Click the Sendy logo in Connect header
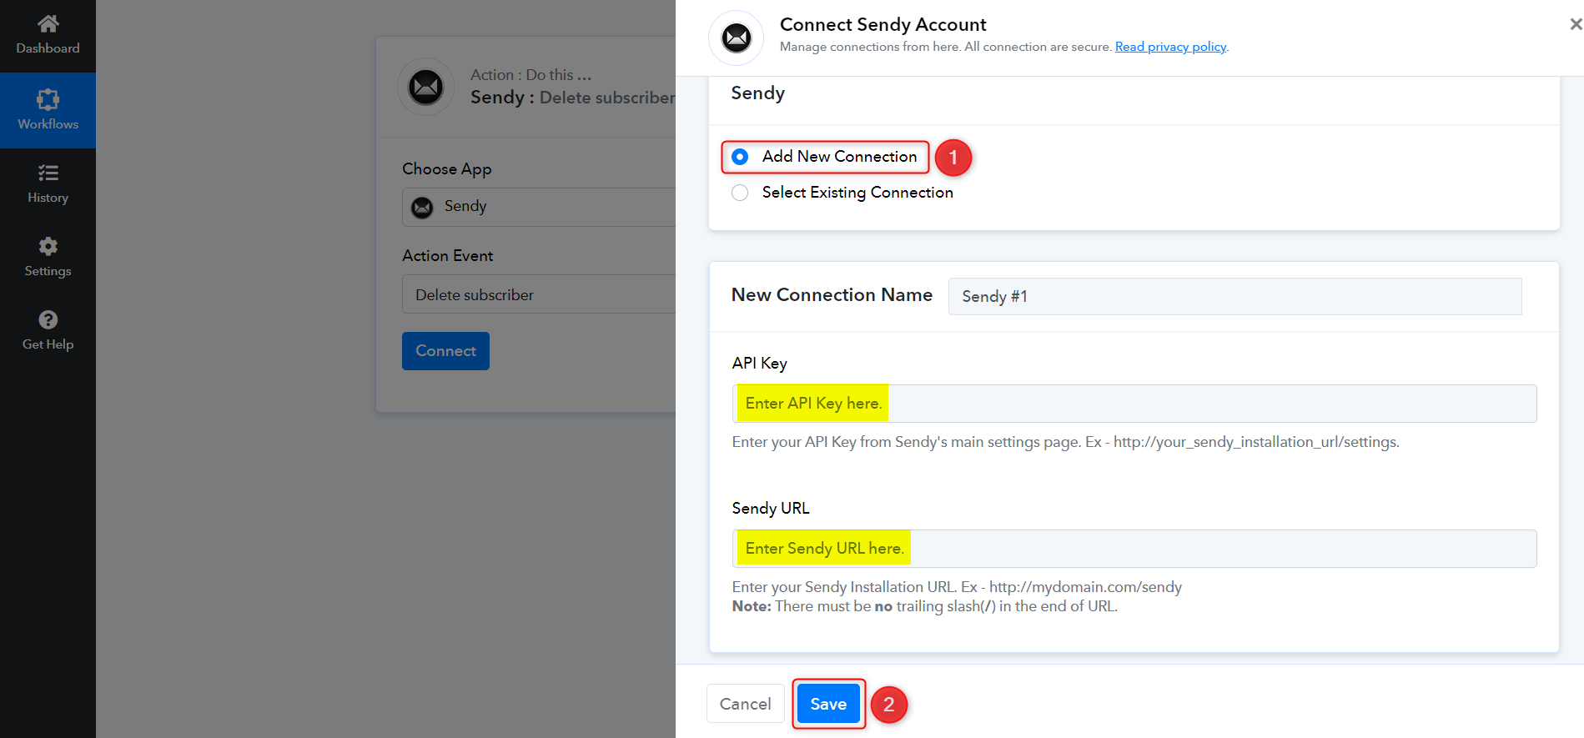1584x738 pixels. pyautogui.click(x=736, y=38)
